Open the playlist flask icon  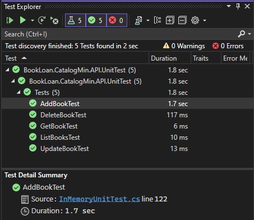(138, 20)
